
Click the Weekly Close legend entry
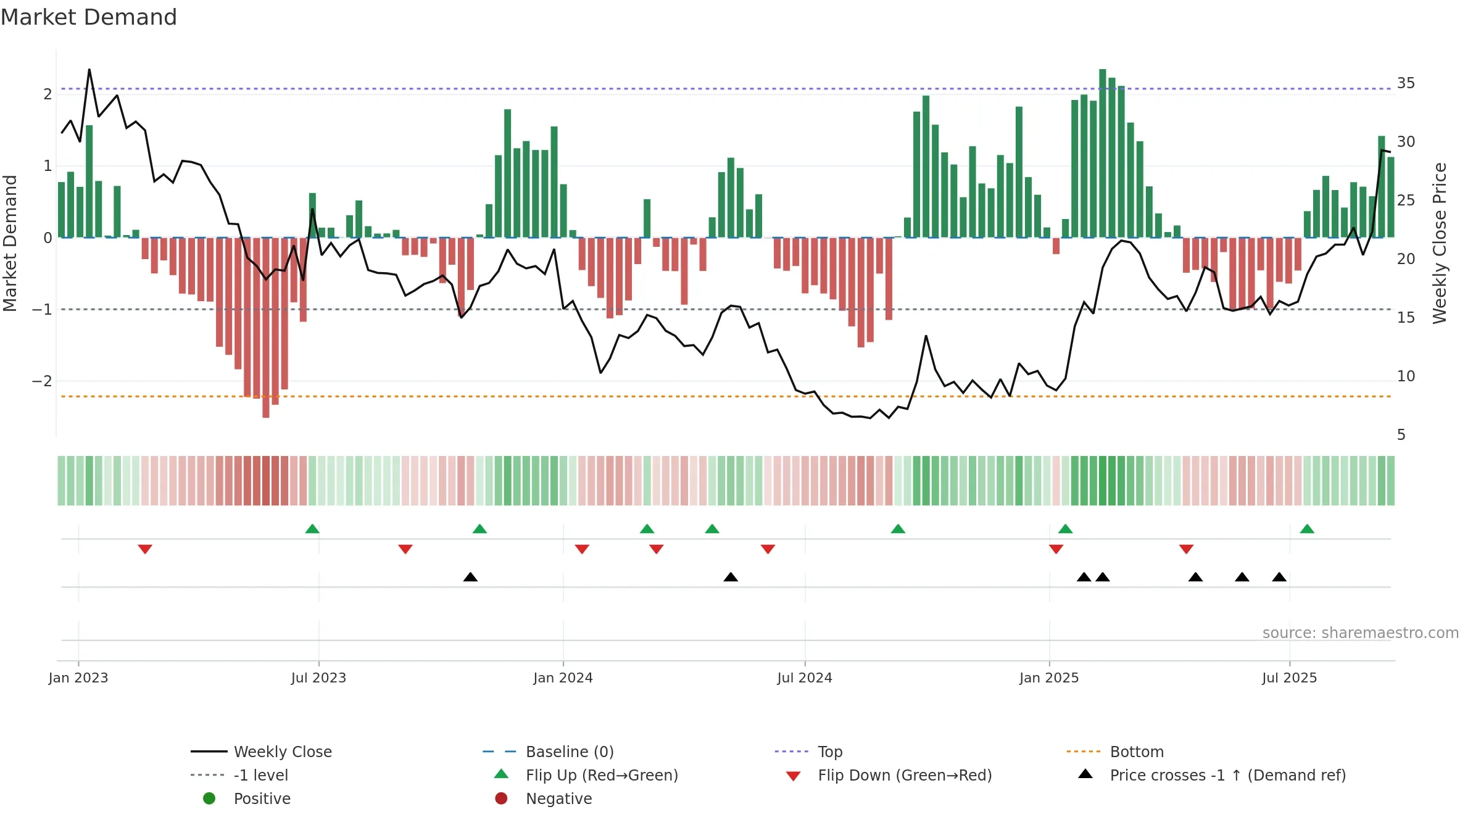click(261, 752)
